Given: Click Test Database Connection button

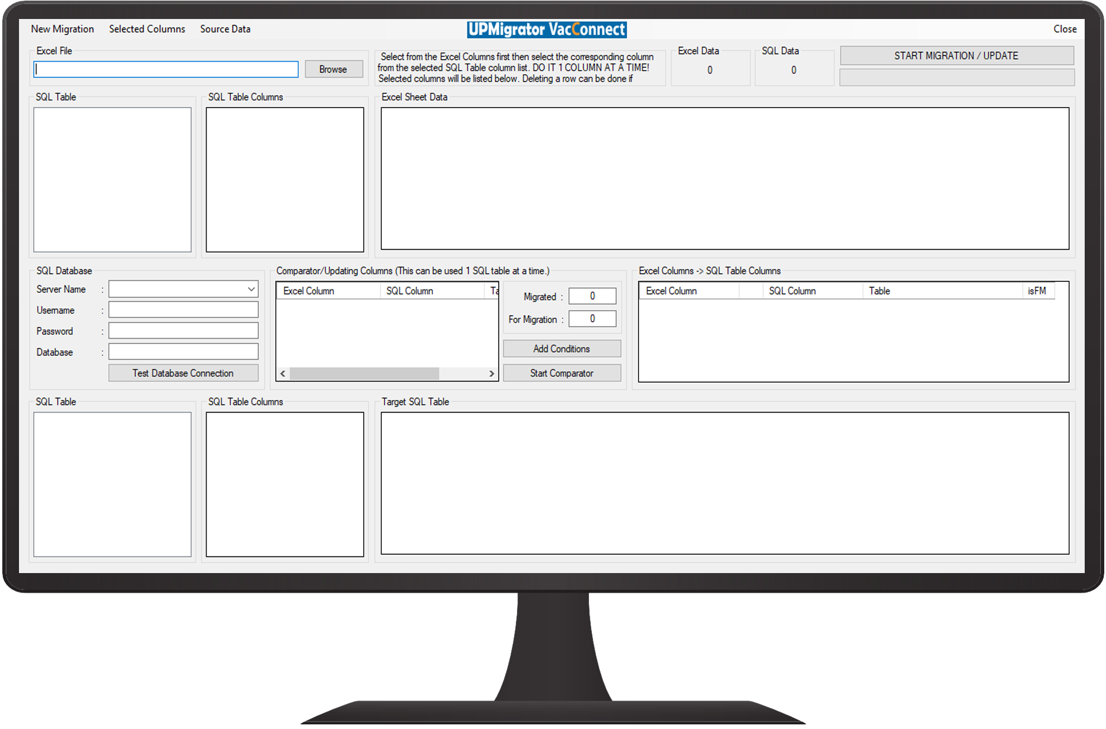Looking at the screenshot, I should pyautogui.click(x=183, y=373).
